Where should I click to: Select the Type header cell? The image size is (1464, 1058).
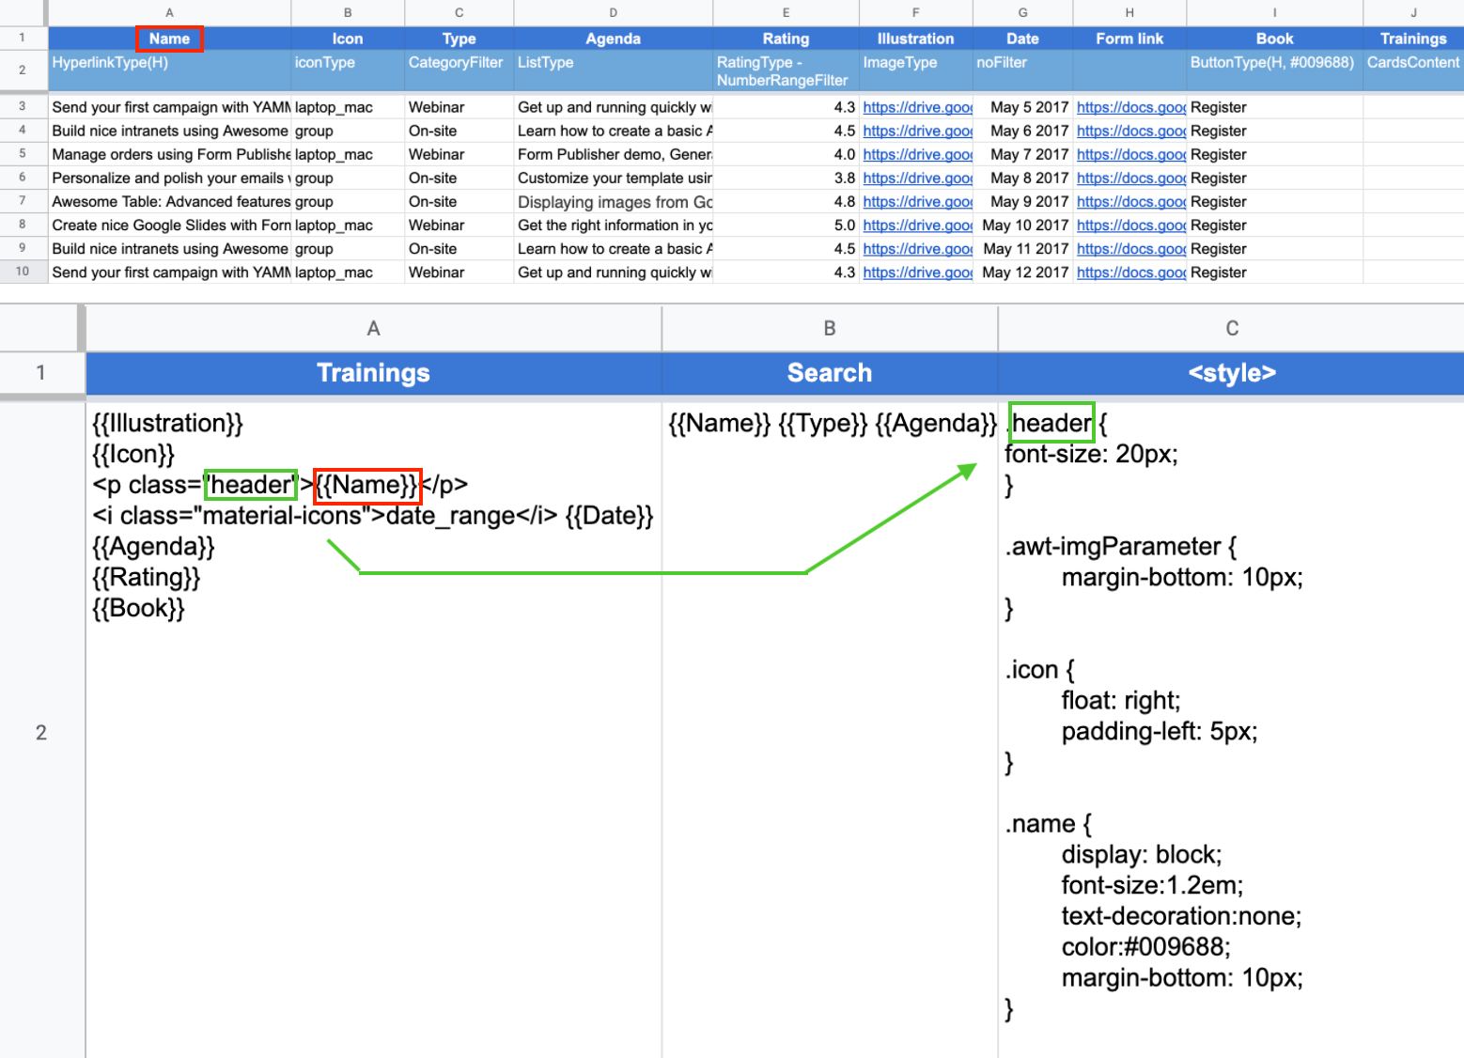[x=459, y=39]
